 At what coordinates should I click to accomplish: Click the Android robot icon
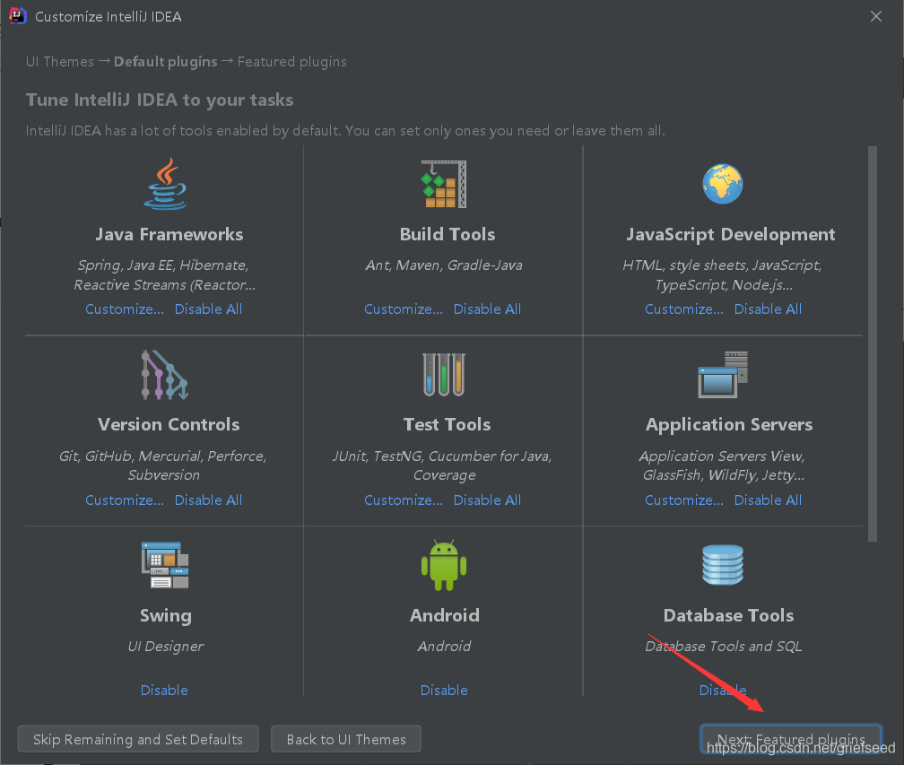444,565
